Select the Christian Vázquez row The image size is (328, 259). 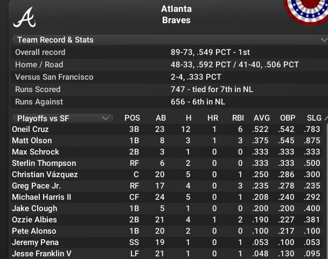(45, 174)
